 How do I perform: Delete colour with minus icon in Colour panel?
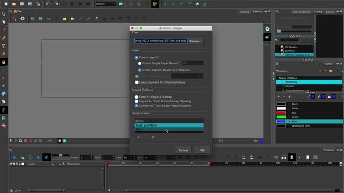point(284,96)
